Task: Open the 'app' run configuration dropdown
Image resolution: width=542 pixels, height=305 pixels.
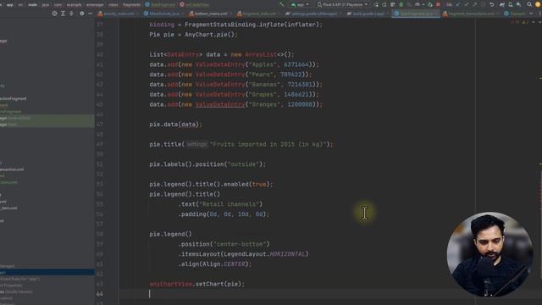Action: click(x=300, y=4)
